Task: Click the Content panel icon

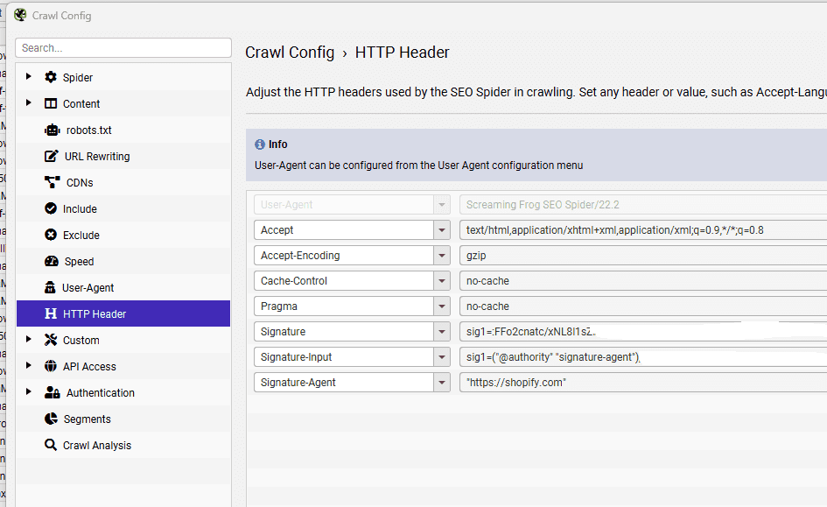Action: click(x=51, y=103)
